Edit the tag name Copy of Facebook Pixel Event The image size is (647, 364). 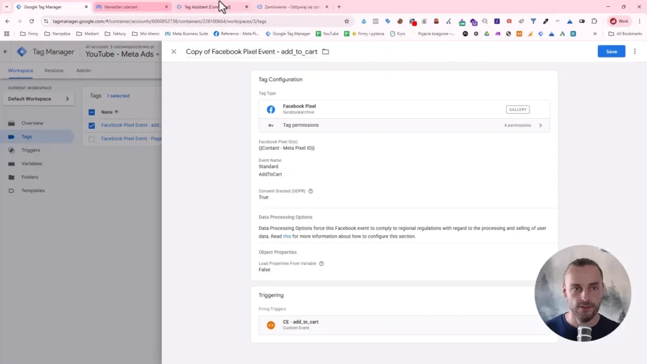pos(251,52)
